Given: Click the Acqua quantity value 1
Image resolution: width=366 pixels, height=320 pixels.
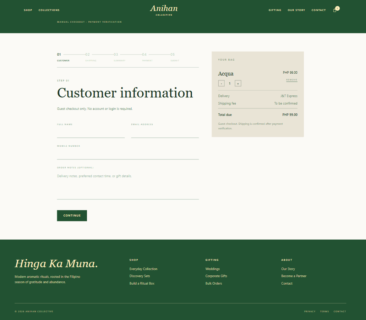Looking at the screenshot, I should coord(230,83).
